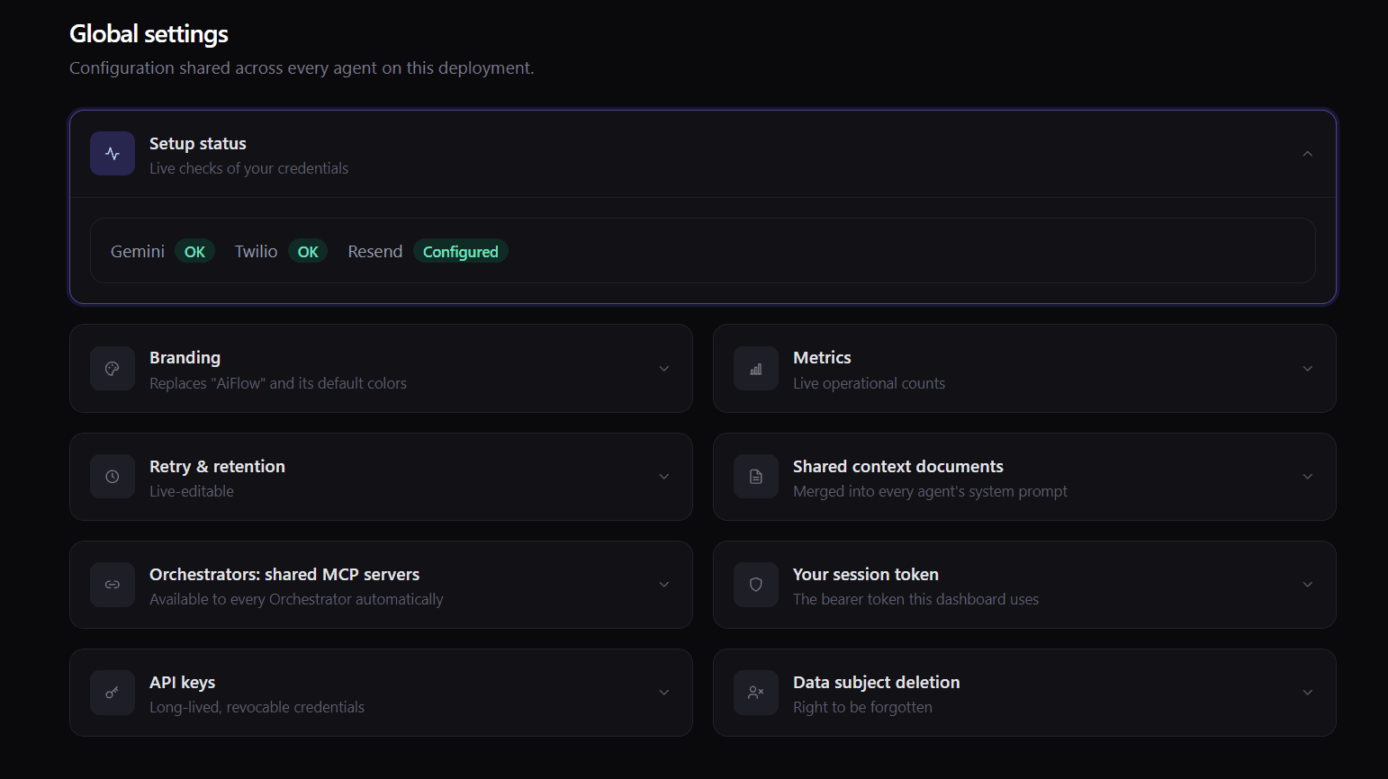1388x779 pixels.
Task: Expand the API keys chevron
Action: point(664,693)
